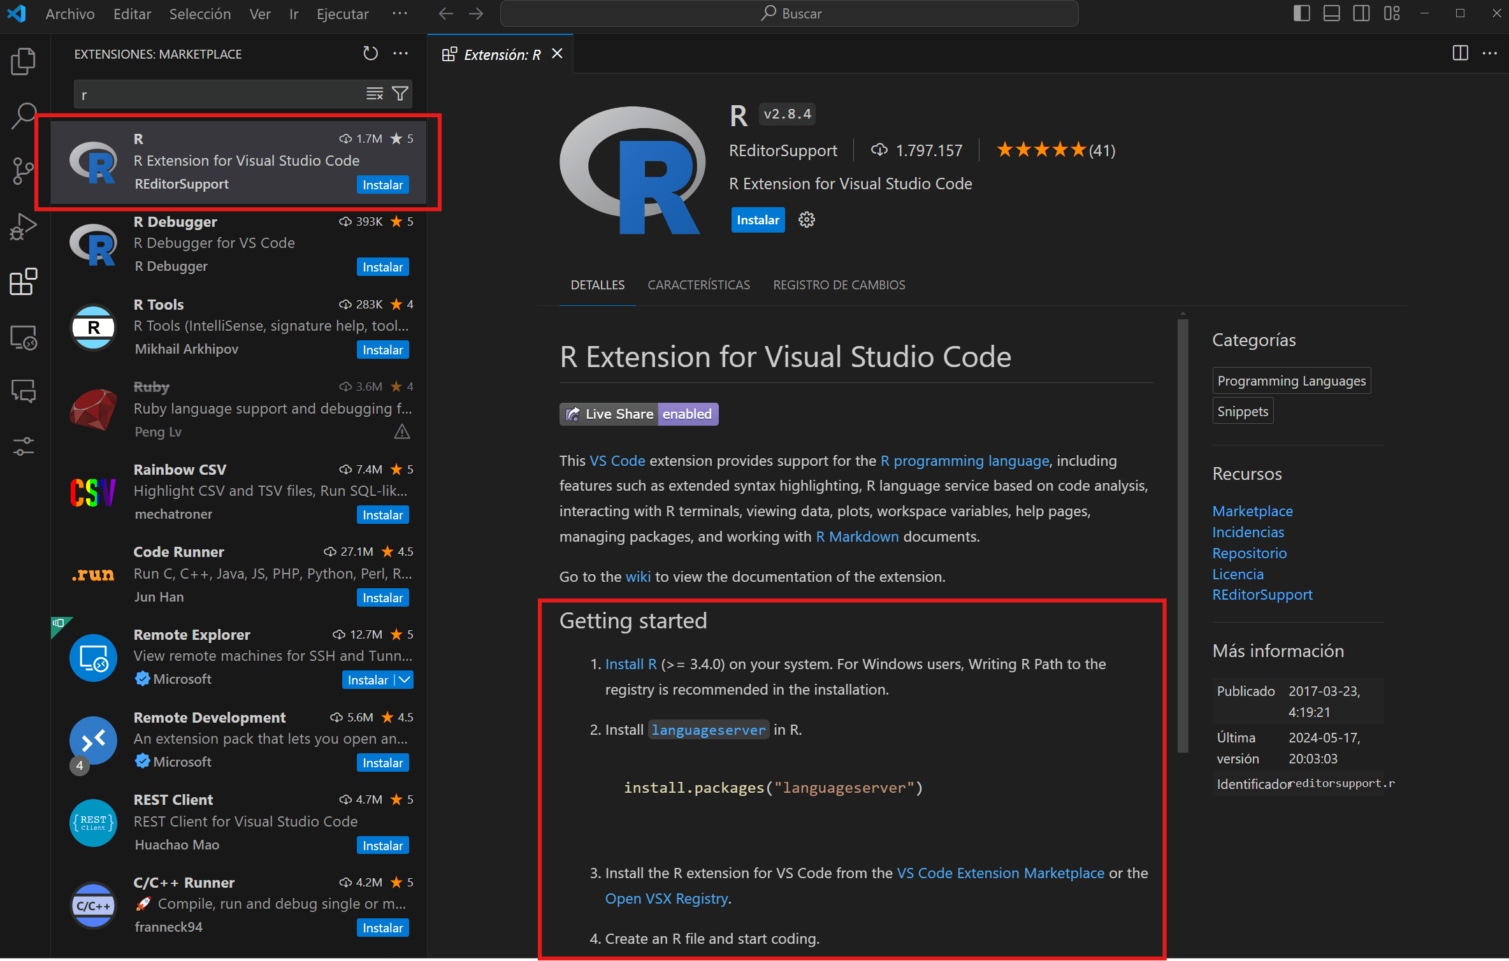Switch to the CARACTERÍSTICAS tab
Screen dimensions: 1509x961
pos(699,285)
